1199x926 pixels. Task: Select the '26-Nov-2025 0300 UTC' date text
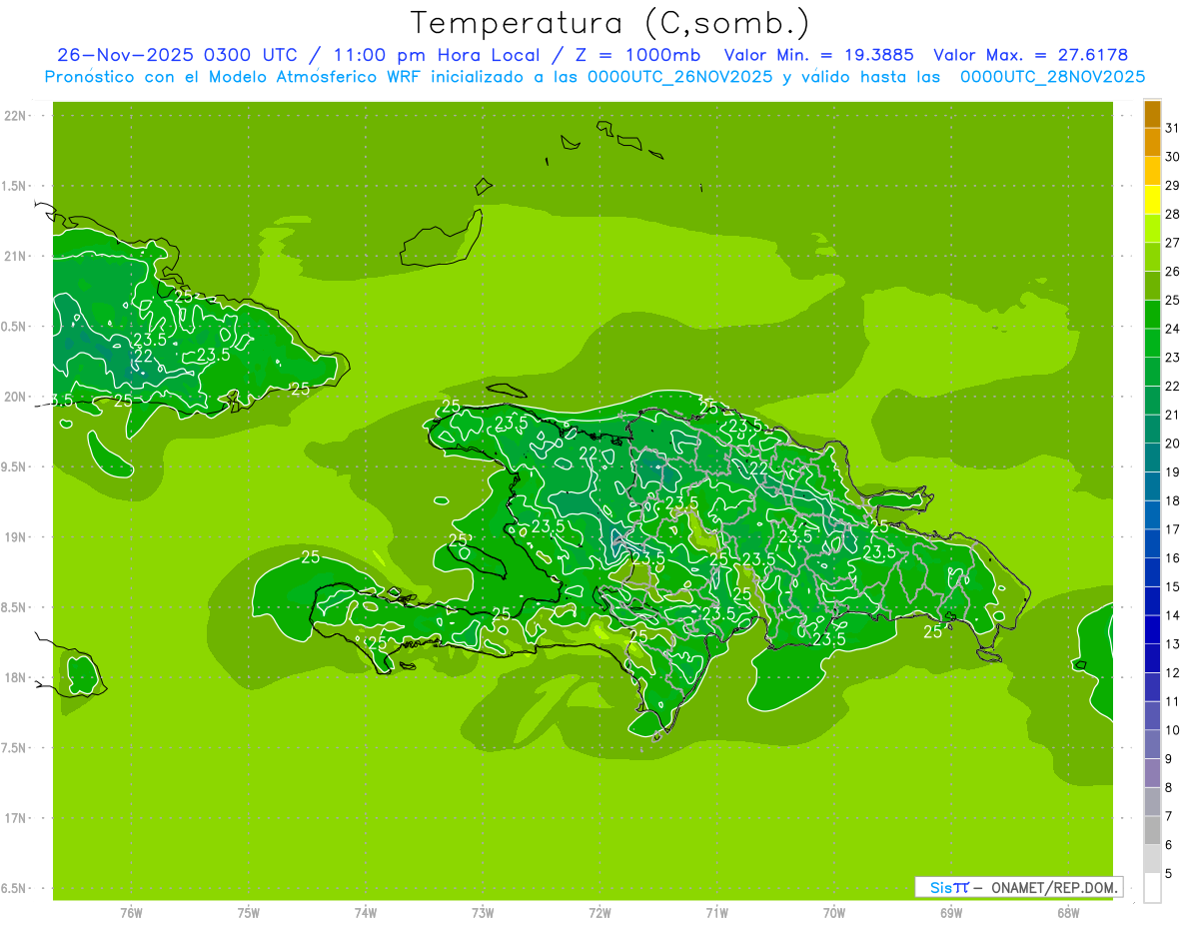click(177, 55)
